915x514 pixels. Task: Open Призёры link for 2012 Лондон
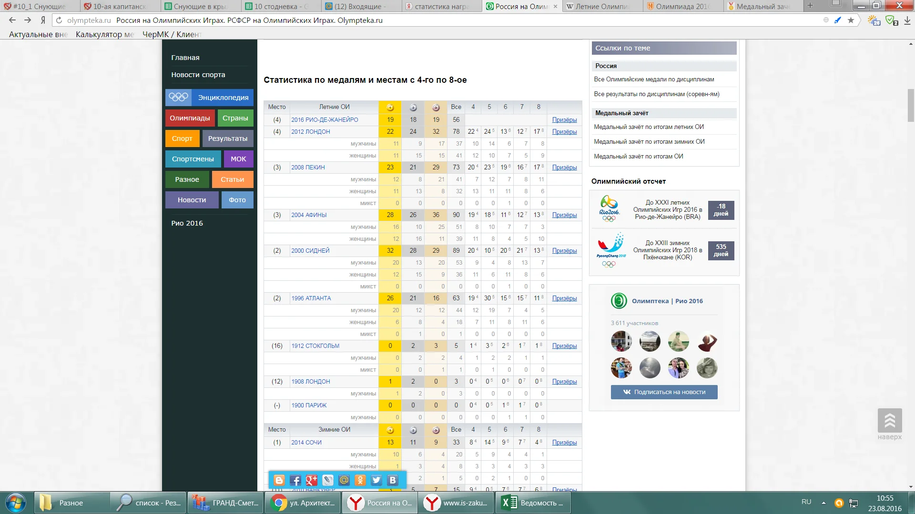click(564, 132)
